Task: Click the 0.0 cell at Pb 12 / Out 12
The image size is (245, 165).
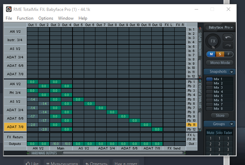Action: 157,129
